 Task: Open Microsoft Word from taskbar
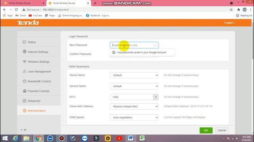pos(131,138)
